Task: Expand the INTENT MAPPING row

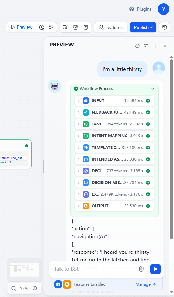Action: pyautogui.click(x=114, y=136)
